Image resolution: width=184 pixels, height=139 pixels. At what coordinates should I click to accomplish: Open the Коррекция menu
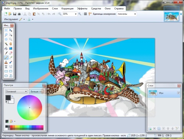point(67,8)
